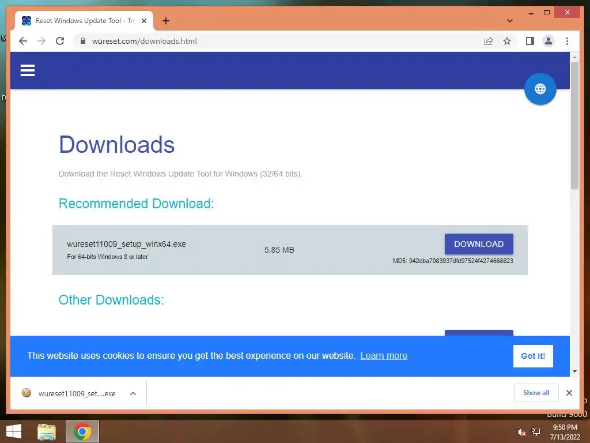Click the blue globe language button

tap(540, 89)
